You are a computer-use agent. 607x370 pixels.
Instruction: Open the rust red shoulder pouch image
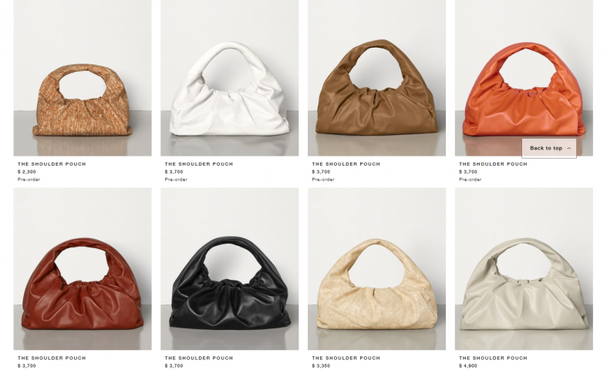click(83, 269)
